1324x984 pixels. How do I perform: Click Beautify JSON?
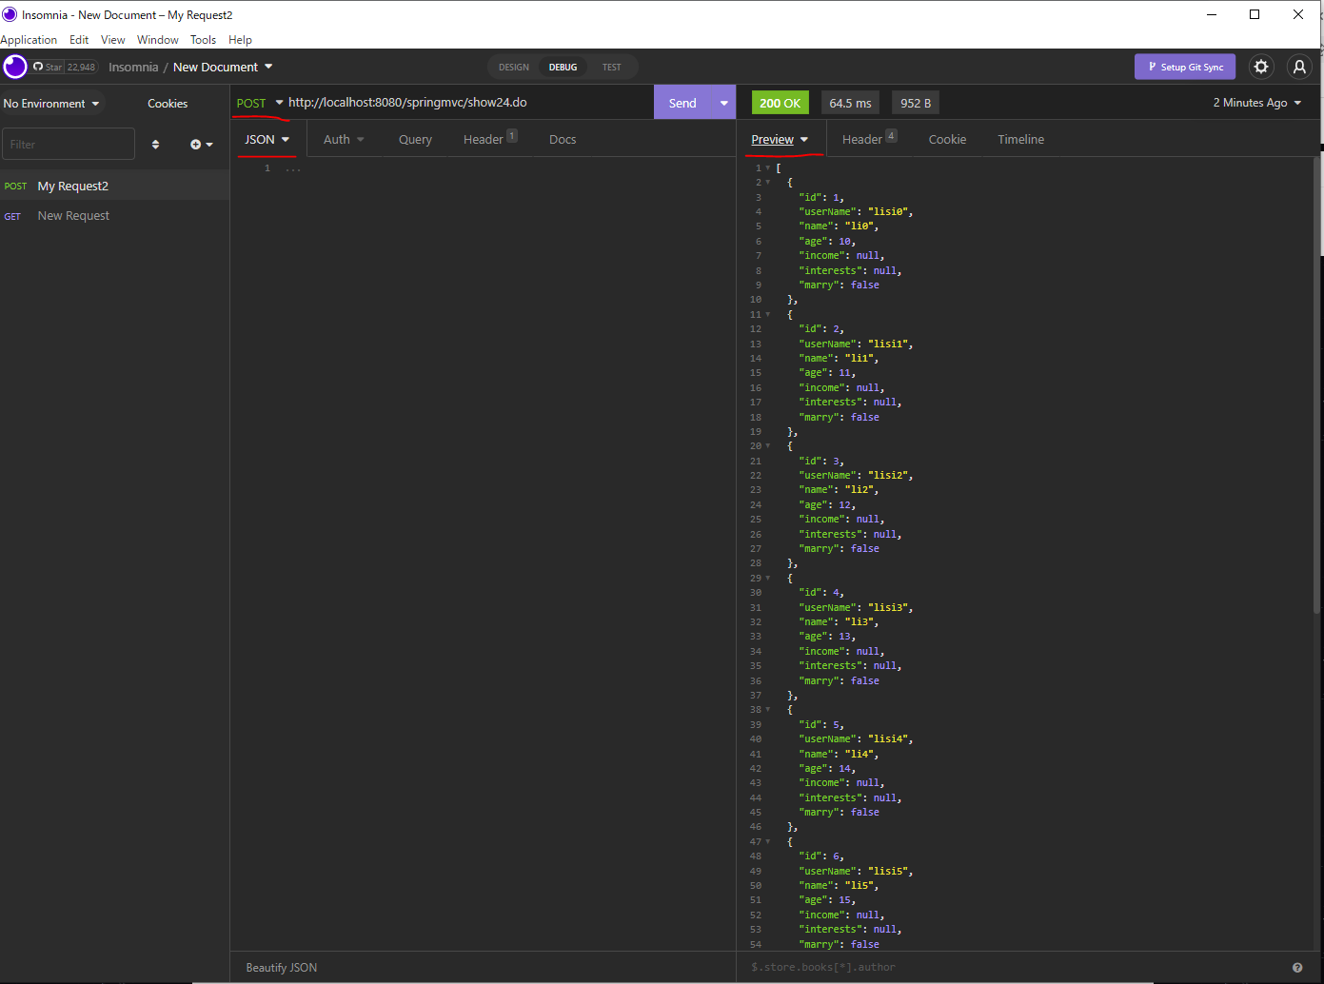coord(282,968)
